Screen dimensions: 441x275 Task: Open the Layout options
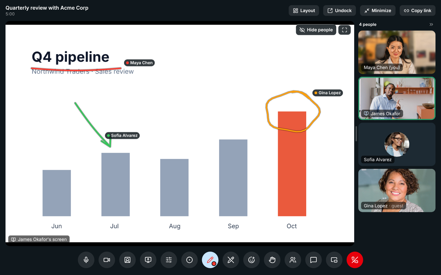coord(304,10)
